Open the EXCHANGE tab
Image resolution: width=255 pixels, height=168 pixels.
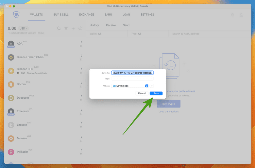tap(86, 15)
